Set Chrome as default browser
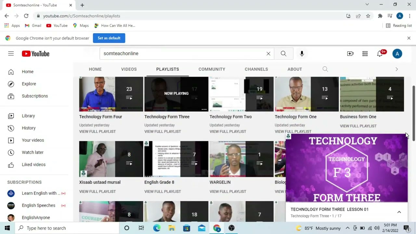Image resolution: width=416 pixels, height=234 pixels. tap(109, 38)
